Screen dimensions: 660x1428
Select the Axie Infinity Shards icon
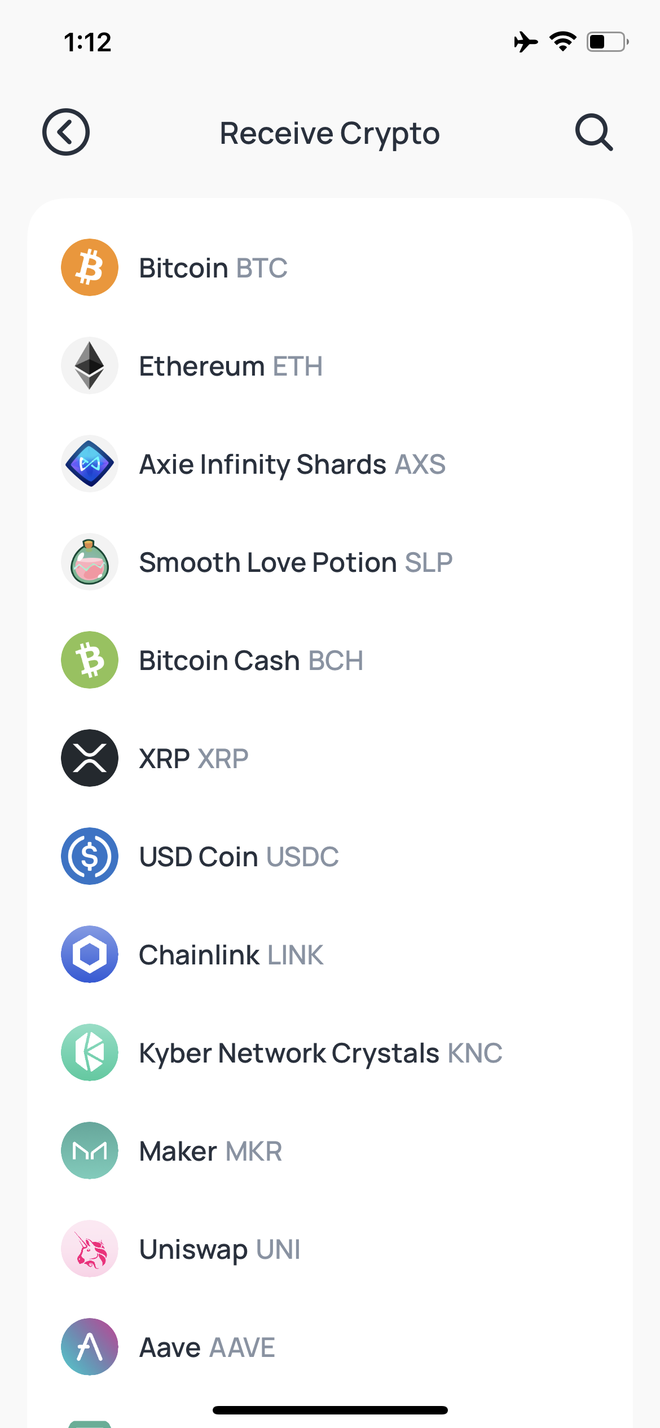click(x=89, y=464)
